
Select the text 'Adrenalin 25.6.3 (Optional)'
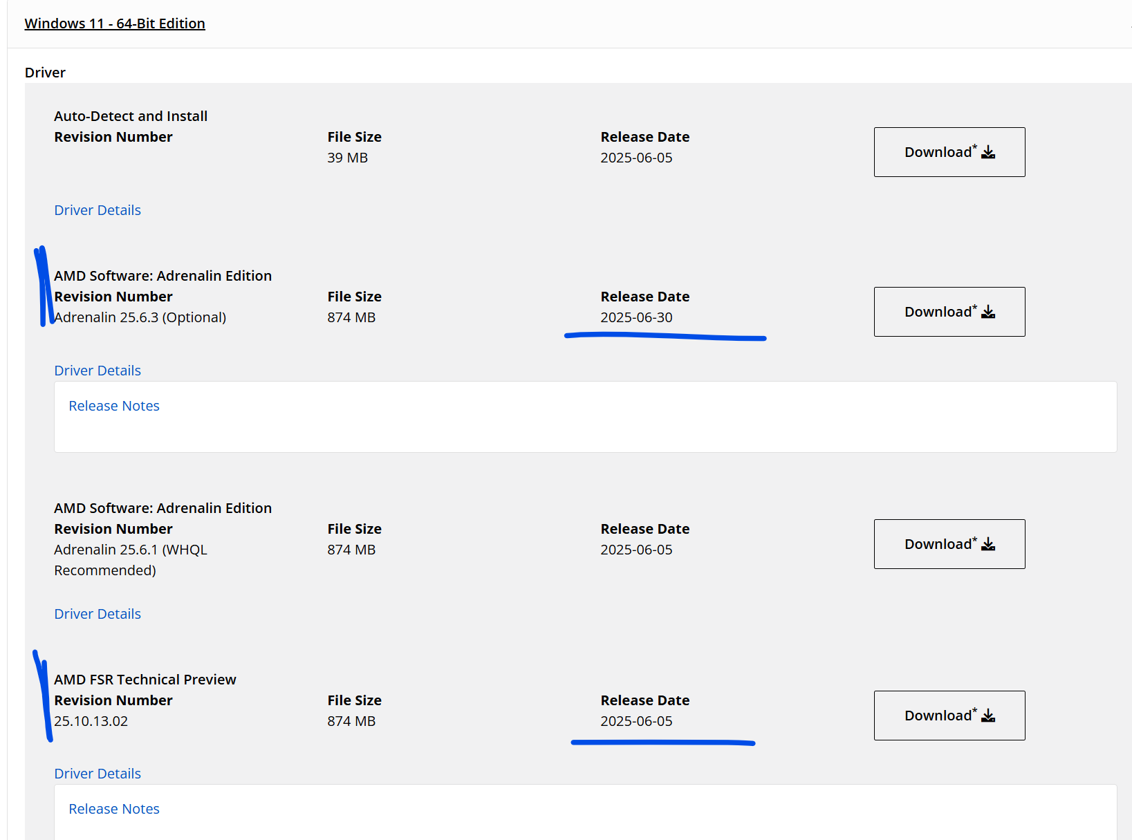(x=140, y=317)
